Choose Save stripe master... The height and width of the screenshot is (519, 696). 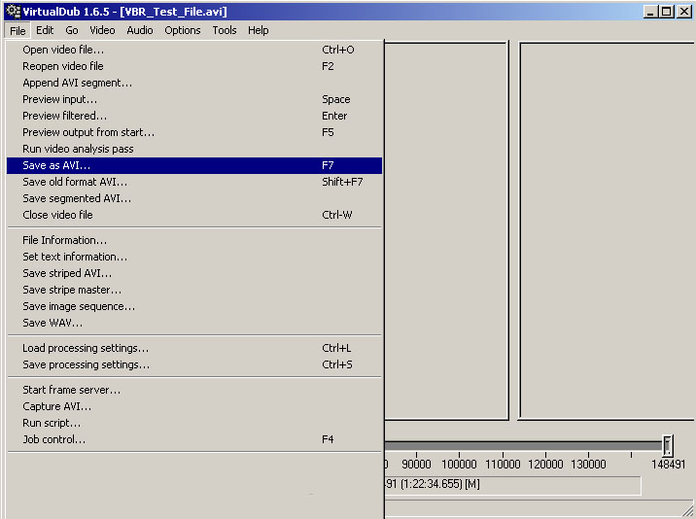194,290
